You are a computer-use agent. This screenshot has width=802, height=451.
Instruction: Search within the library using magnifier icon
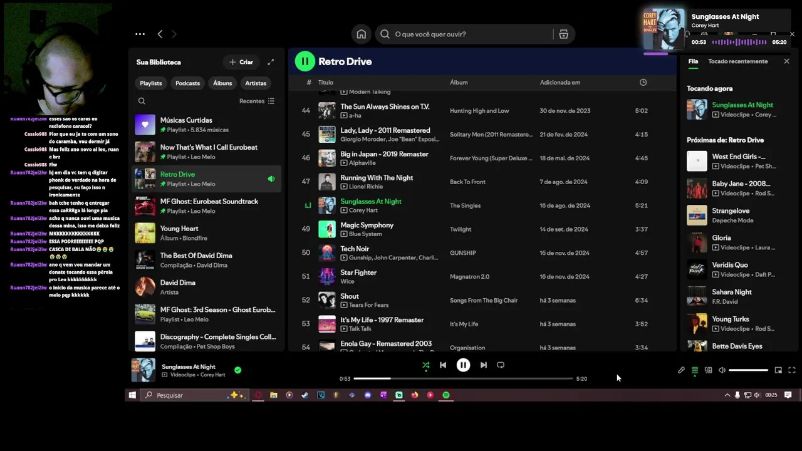[x=142, y=101]
